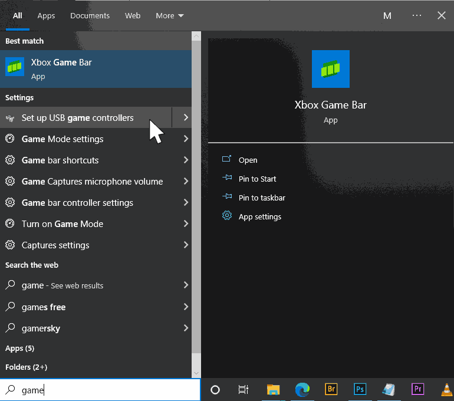Switch to the Apps tab

pos(46,16)
